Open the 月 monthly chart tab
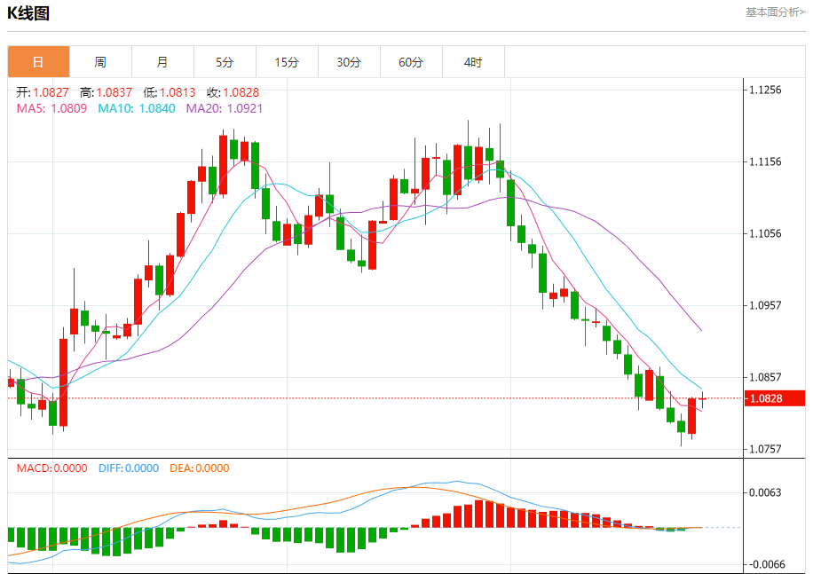Viewport: 813px width, 574px height. point(162,62)
